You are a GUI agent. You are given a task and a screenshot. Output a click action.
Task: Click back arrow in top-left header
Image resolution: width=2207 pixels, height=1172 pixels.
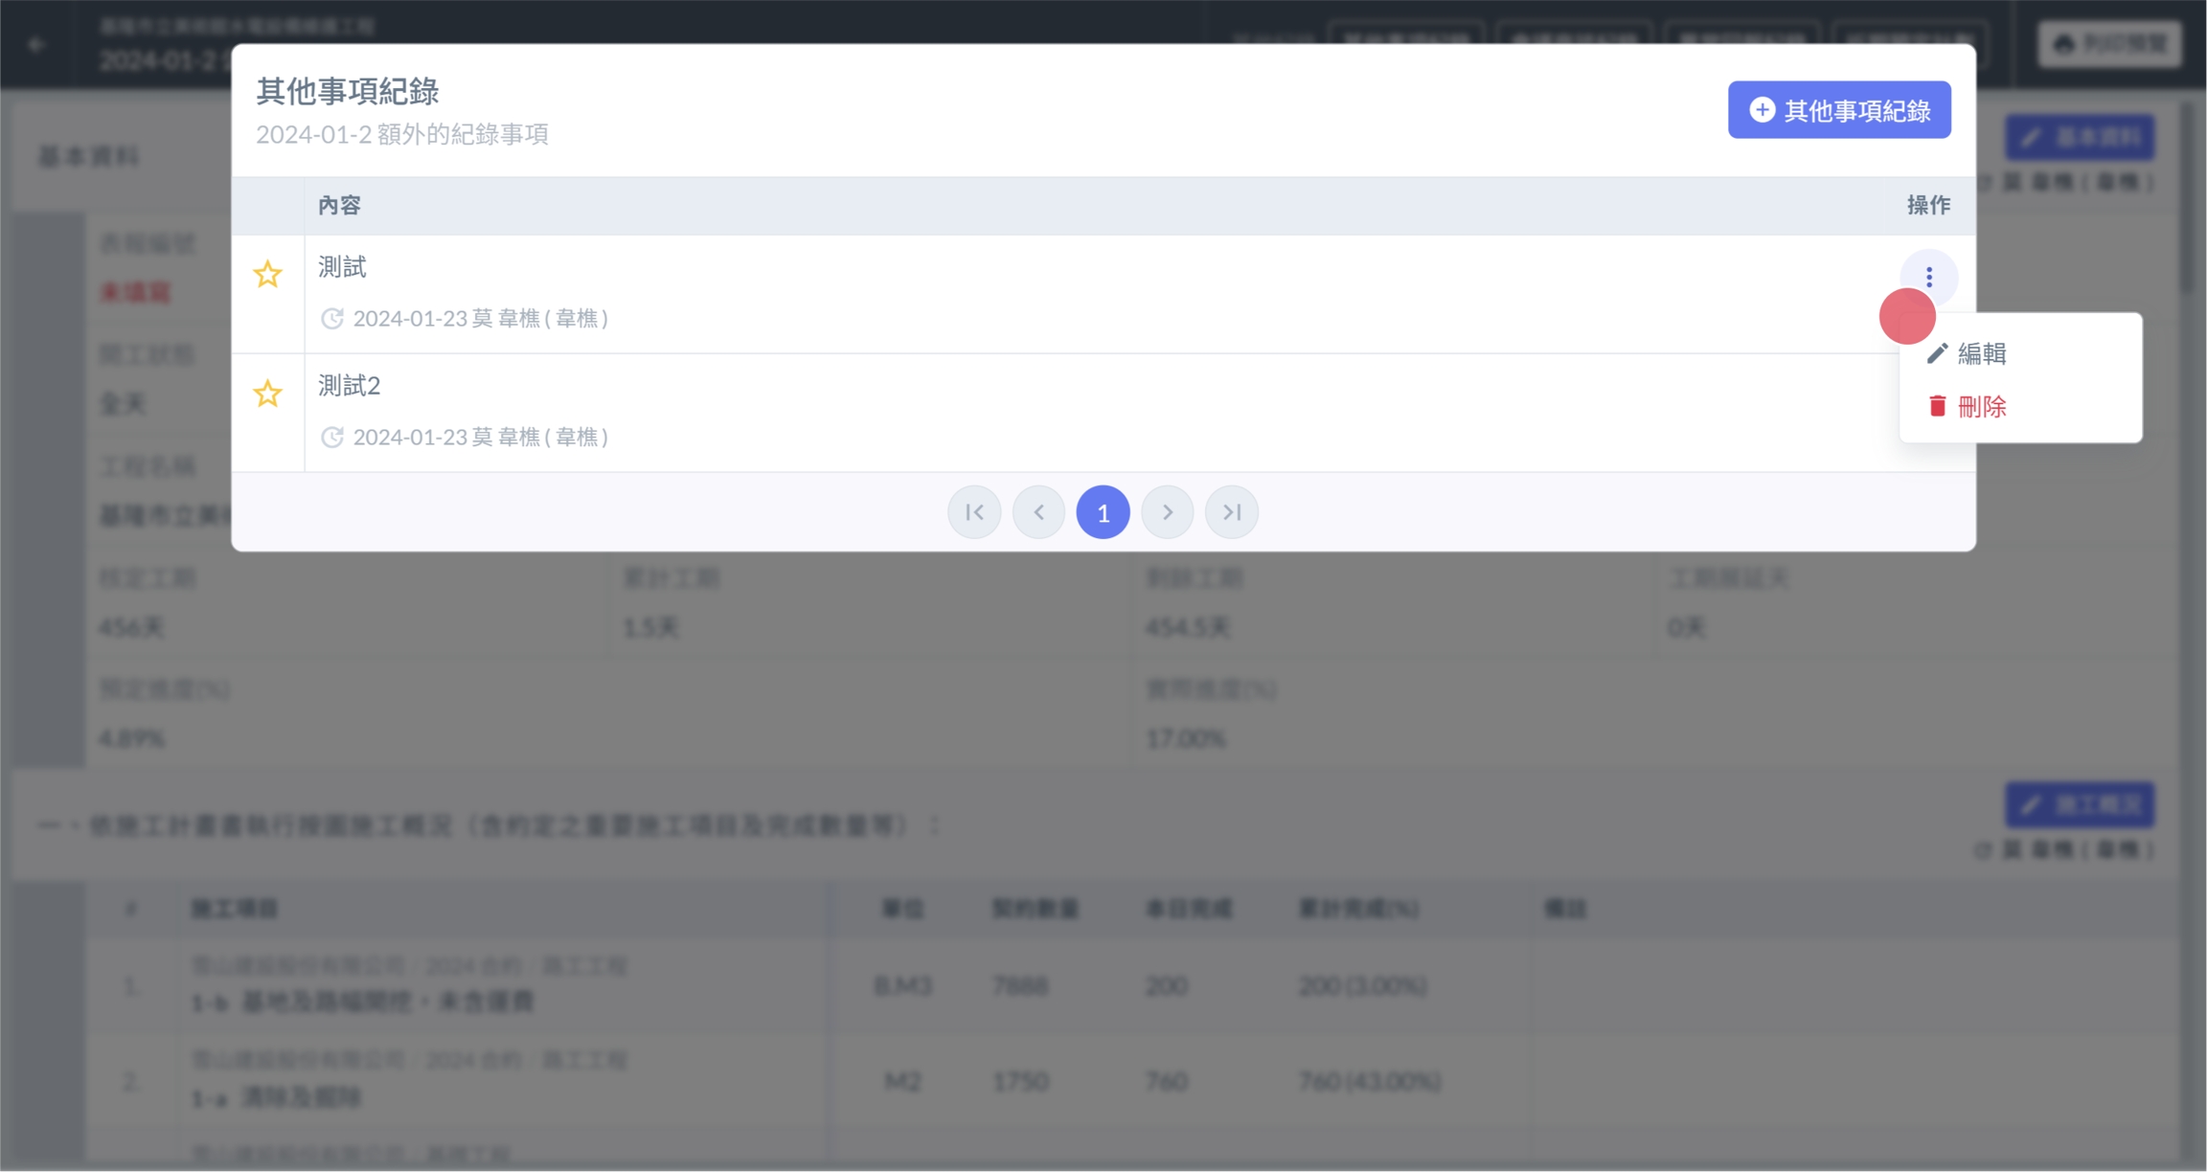coord(36,44)
